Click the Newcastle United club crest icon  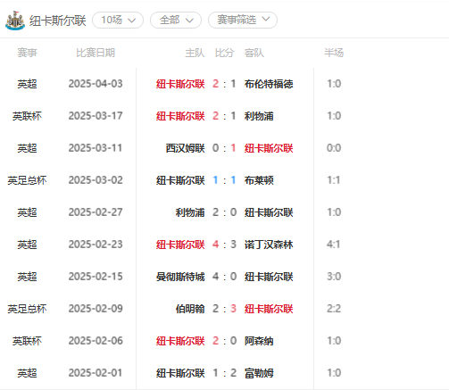15,21
